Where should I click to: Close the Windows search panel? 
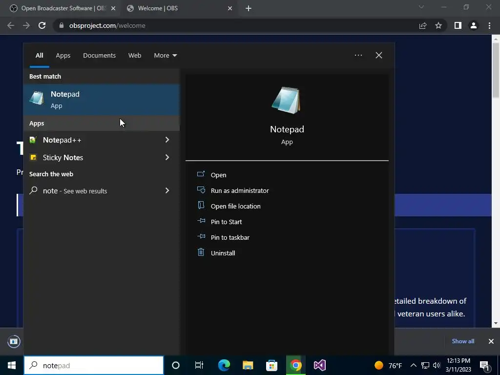tap(378, 55)
